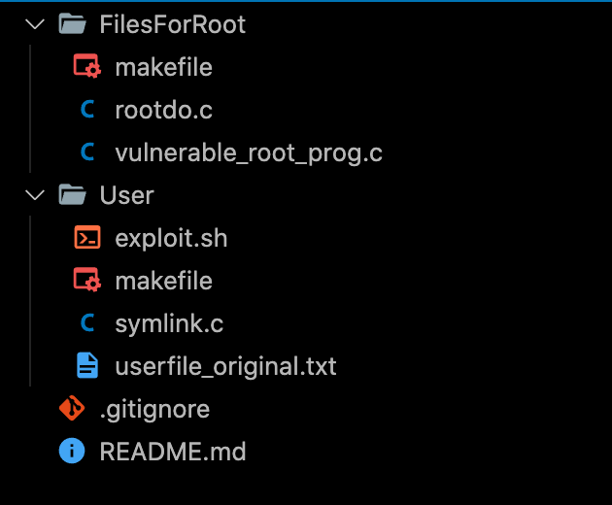Select the userfile_original.txt file name
This screenshot has width=612, height=505.
point(225,366)
